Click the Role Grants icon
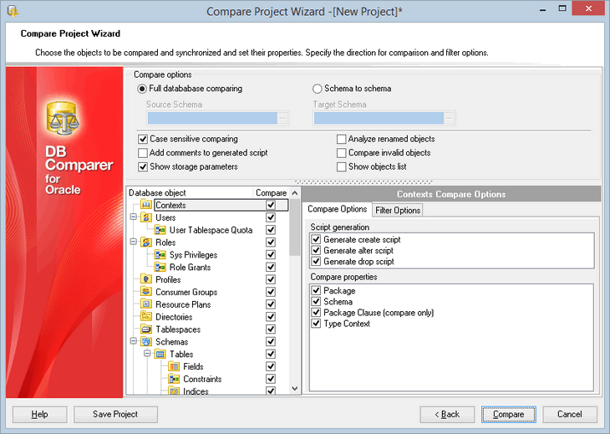Screen dimensions: 610x434 coord(160,267)
